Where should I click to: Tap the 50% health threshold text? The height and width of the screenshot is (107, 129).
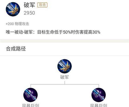(67, 32)
